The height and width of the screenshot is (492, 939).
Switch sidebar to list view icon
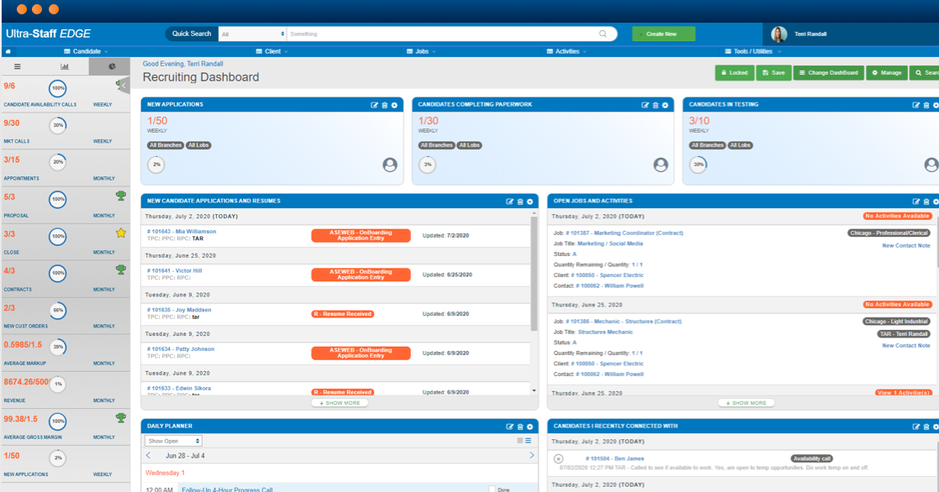(18, 66)
